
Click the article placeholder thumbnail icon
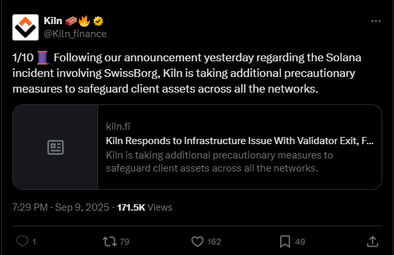pos(56,147)
